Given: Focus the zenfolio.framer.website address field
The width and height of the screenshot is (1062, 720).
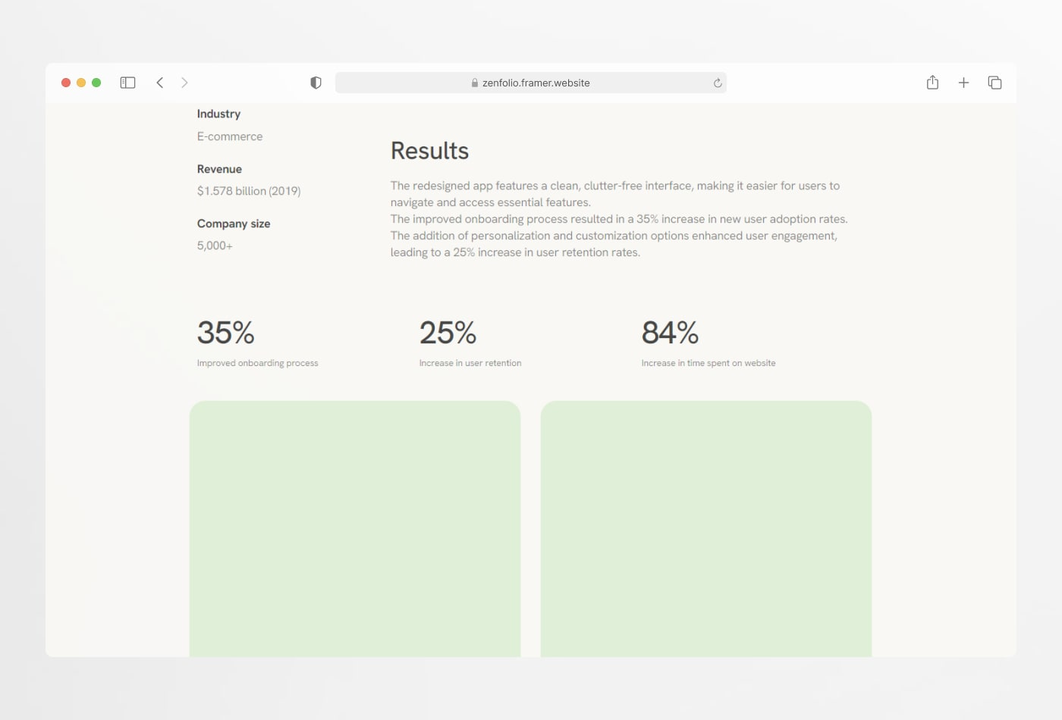Looking at the screenshot, I should pos(531,83).
